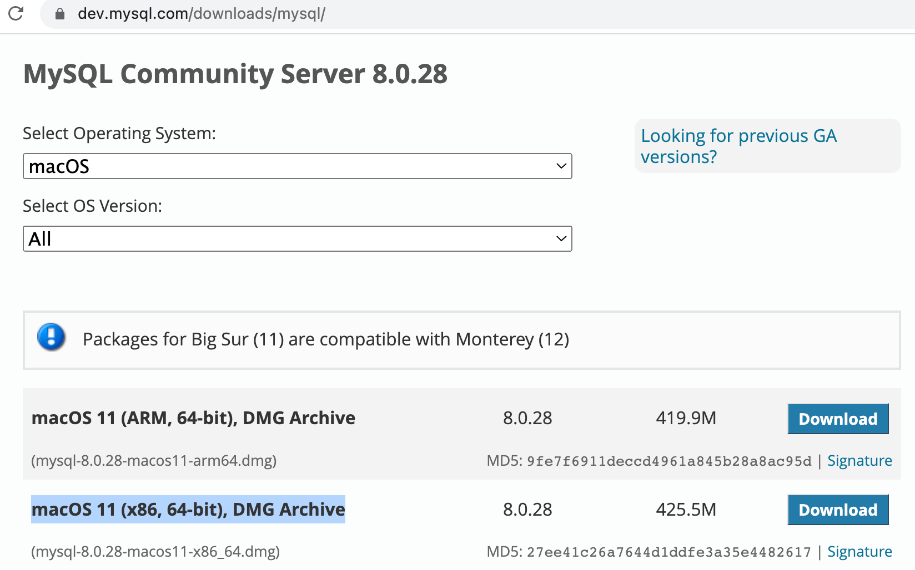915x570 pixels.
Task: Click the blue info exclamation icon
Action: [51, 337]
